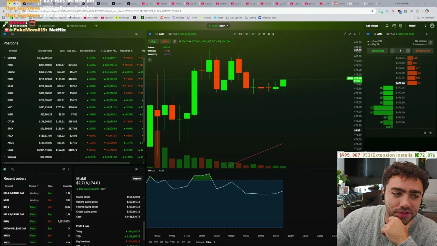Open the settings gear icon
437x246 pixels.
point(400,26)
